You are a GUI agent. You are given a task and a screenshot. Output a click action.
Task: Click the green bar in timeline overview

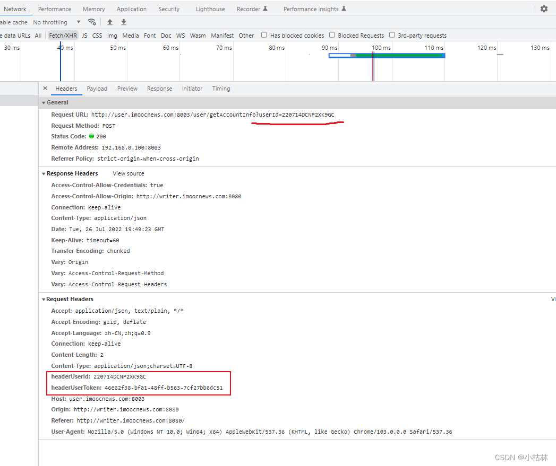pos(398,55)
